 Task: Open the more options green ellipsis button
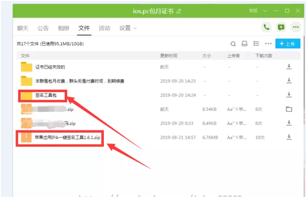coord(295,27)
